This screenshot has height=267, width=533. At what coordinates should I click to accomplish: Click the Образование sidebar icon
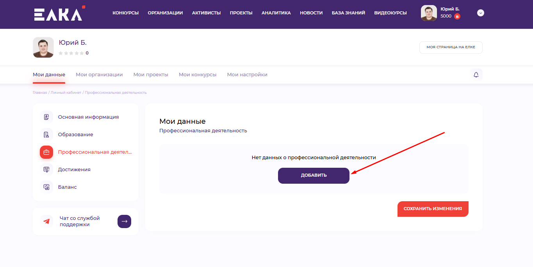click(x=46, y=135)
